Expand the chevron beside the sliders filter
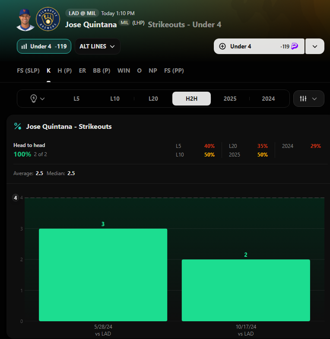The width and height of the screenshot is (330, 339). (x=314, y=99)
